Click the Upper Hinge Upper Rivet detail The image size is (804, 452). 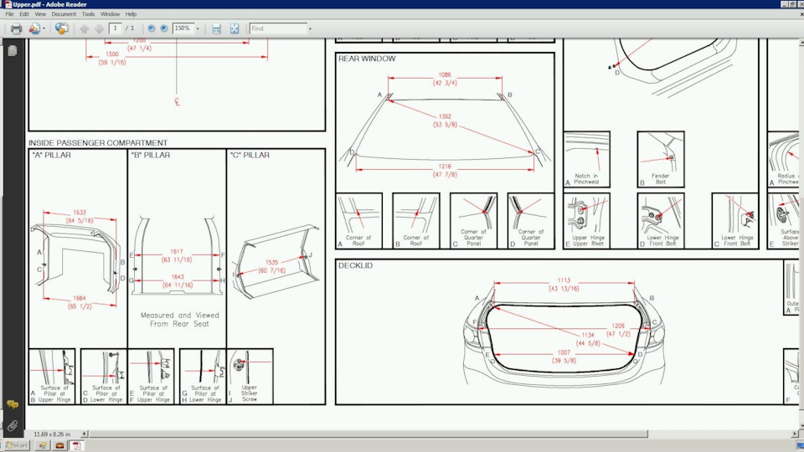pyautogui.click(x=586, y=221)
